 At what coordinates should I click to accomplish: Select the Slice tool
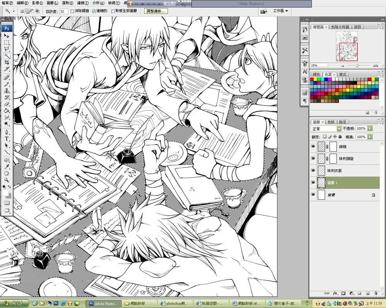point(7,69)
